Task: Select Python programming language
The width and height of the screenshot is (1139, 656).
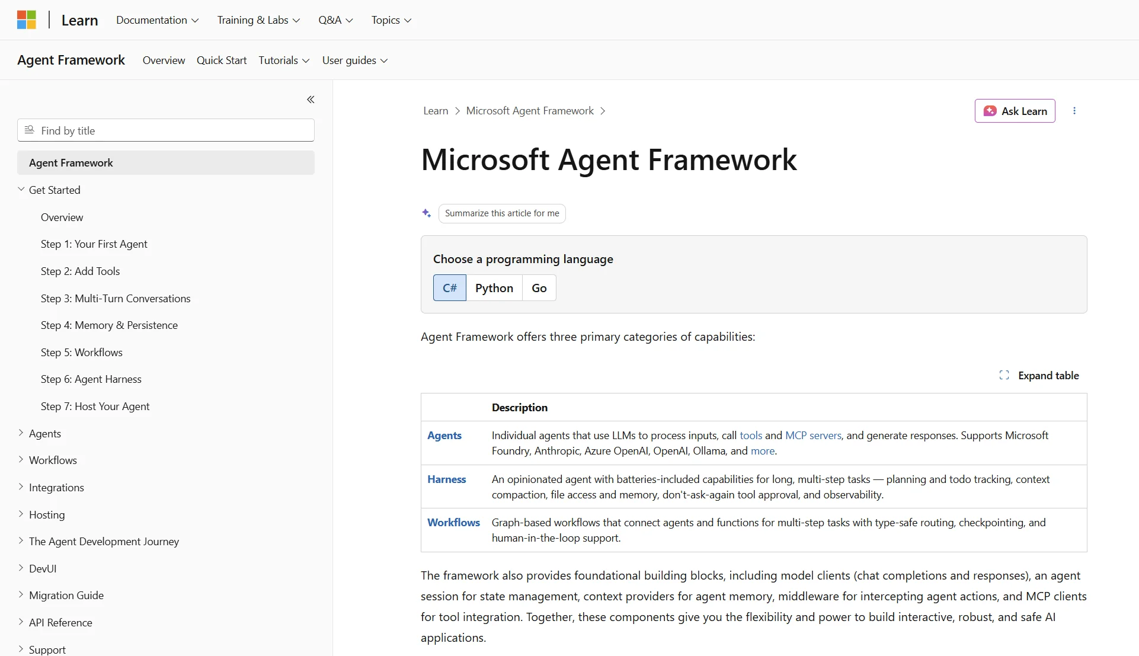Action: coord(494,288)
